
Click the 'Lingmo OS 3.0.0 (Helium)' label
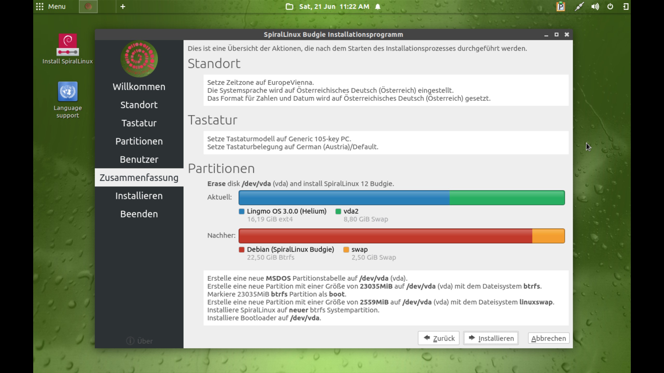click(x=287, y=211)
